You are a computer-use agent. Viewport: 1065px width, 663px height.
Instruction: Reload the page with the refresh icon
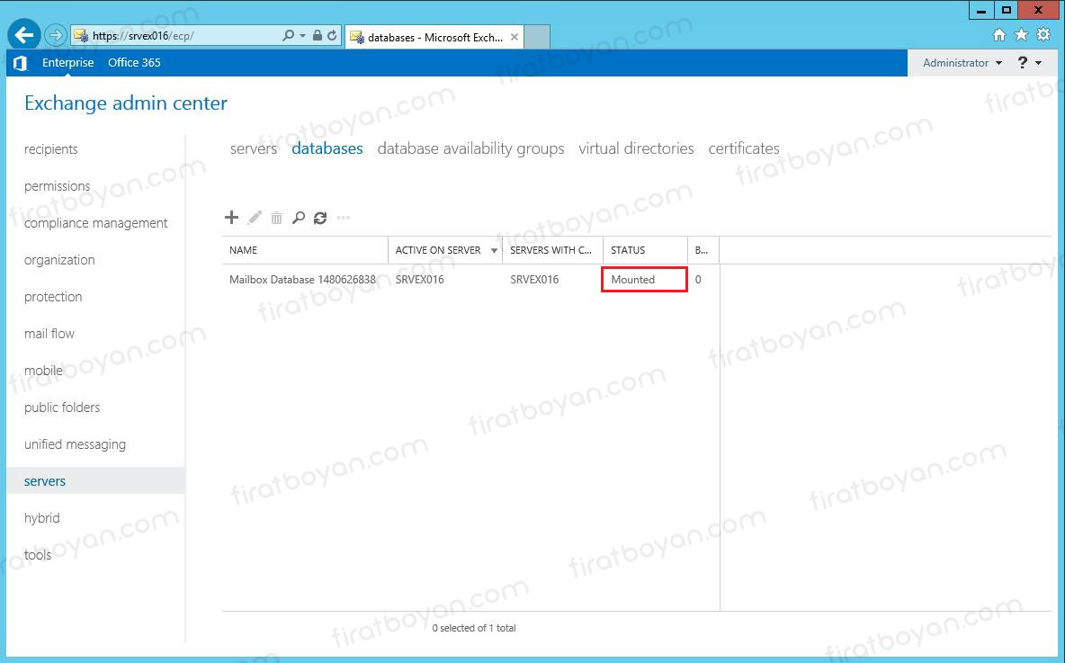(x=332, y=35)
